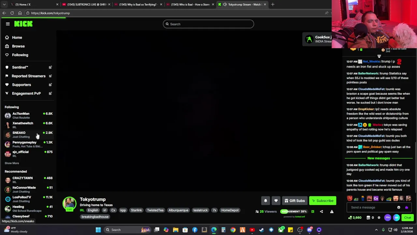Image resolution: width=417 pixels, height=235 pixels.
Task: Toggle the Sentinel sidebar pin
Action: [x=50, y=67]
